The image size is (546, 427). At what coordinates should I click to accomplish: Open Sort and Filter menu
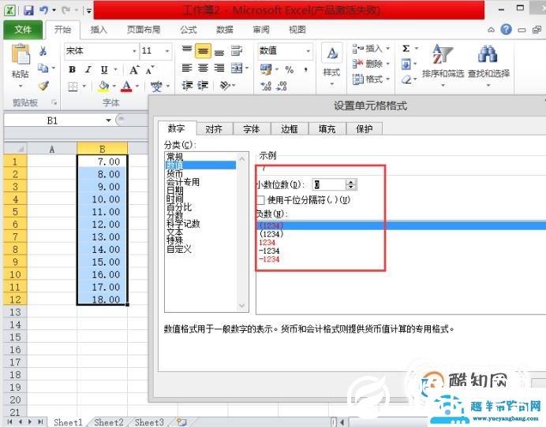click(x=443, y=65)
